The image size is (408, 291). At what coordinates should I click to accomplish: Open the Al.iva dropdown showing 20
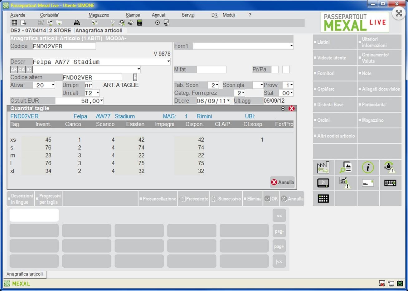point(53,85)
